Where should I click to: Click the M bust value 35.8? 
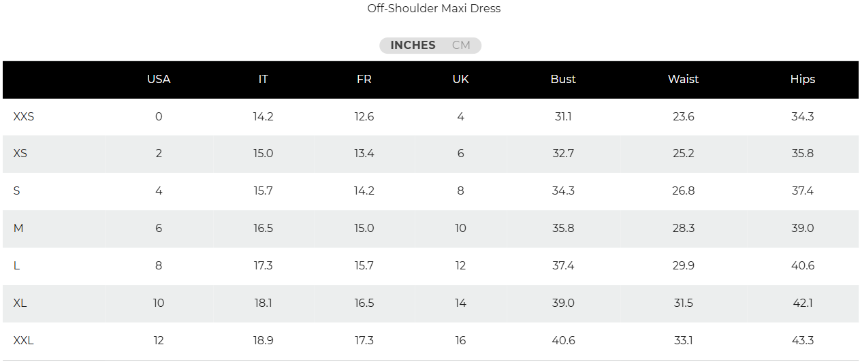click(x=563, y=229)
